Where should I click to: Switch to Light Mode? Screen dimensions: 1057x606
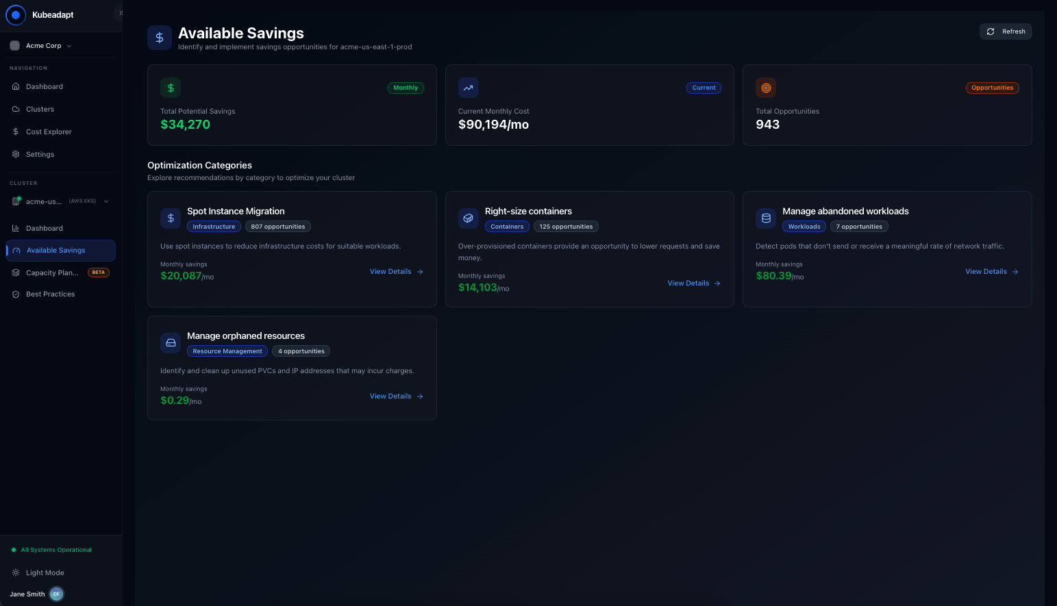pos(45,572)
